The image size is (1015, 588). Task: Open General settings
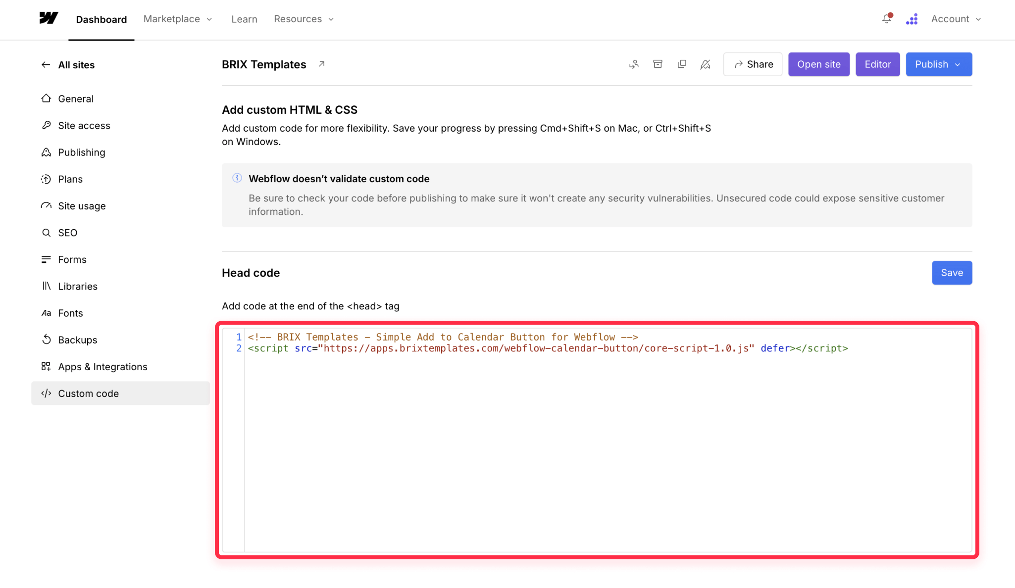(120, 98)
